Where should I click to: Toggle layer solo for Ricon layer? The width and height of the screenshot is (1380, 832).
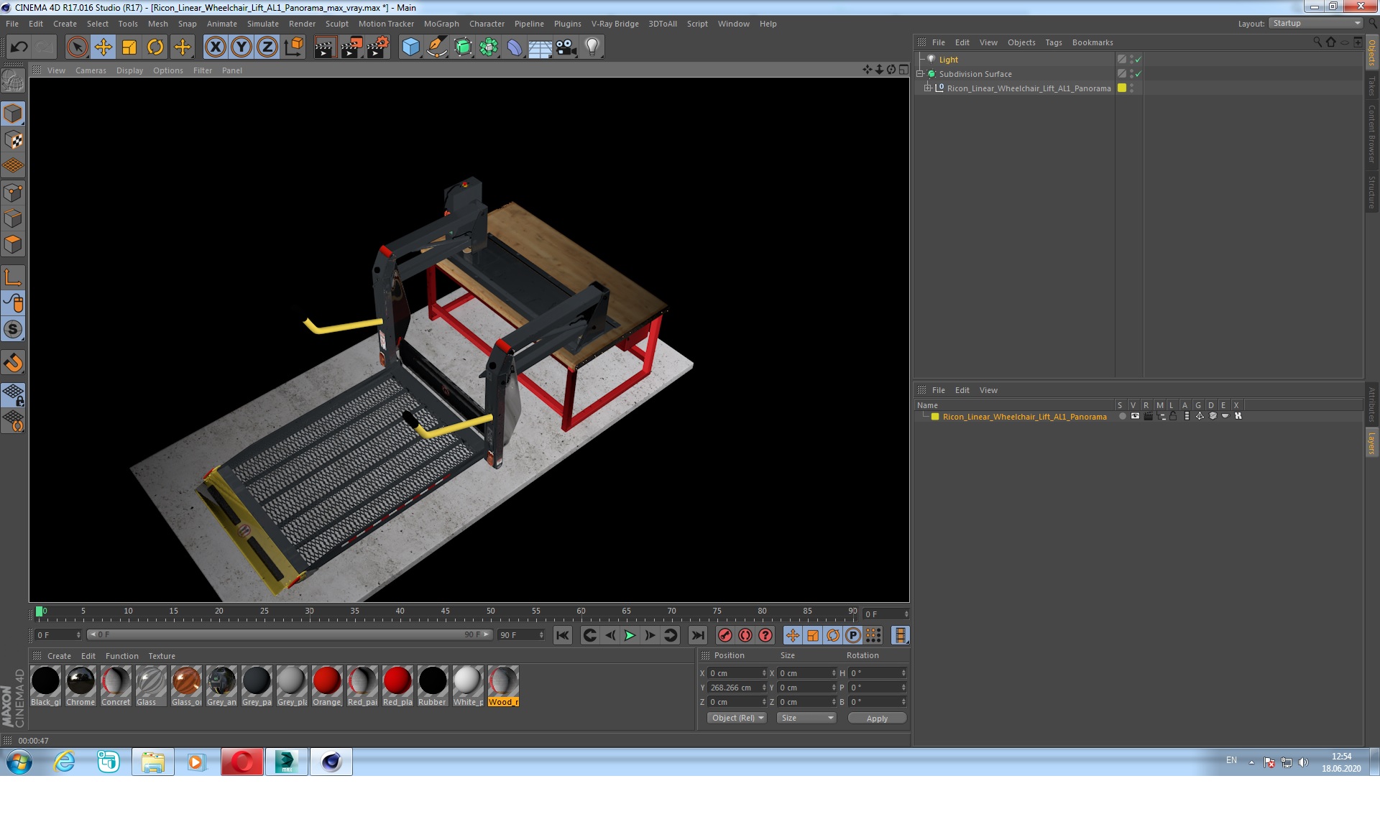click(x=1122, y=417)
